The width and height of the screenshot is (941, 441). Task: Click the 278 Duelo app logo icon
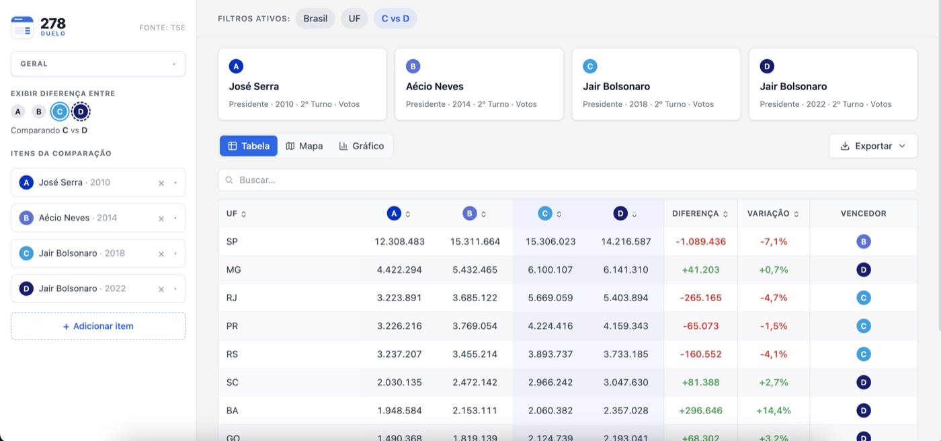point(22,27)
